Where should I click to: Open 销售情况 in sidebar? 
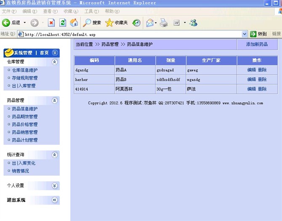click(x=20, y=171)
